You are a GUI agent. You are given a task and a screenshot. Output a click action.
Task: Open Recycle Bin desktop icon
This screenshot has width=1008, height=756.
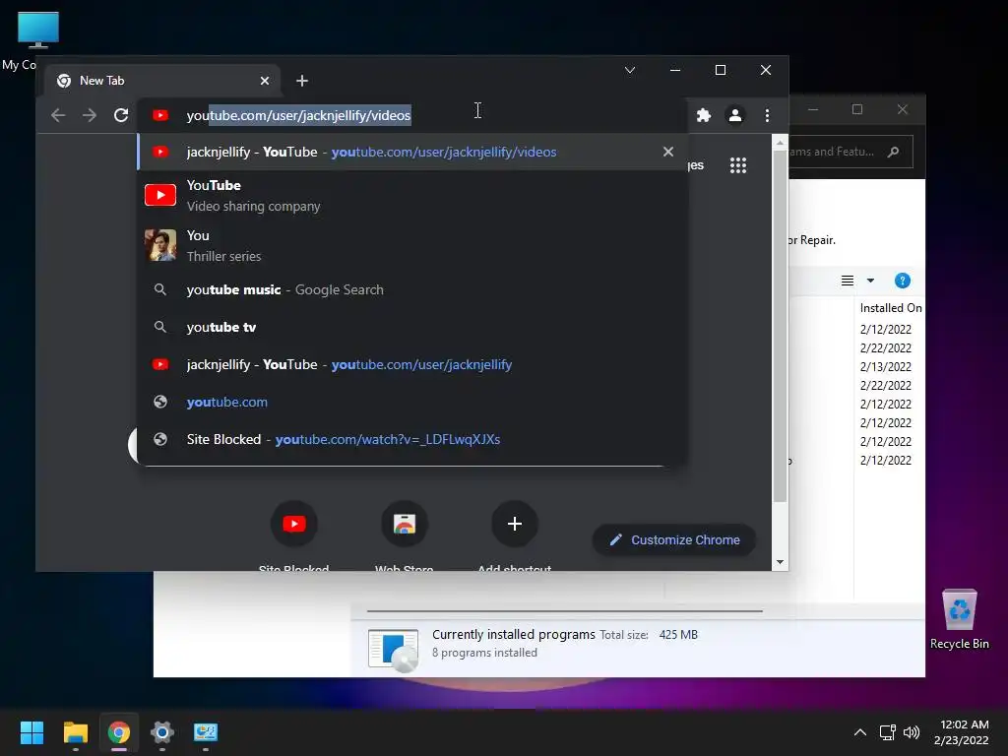pyautogui.click(x=959, y=619)
